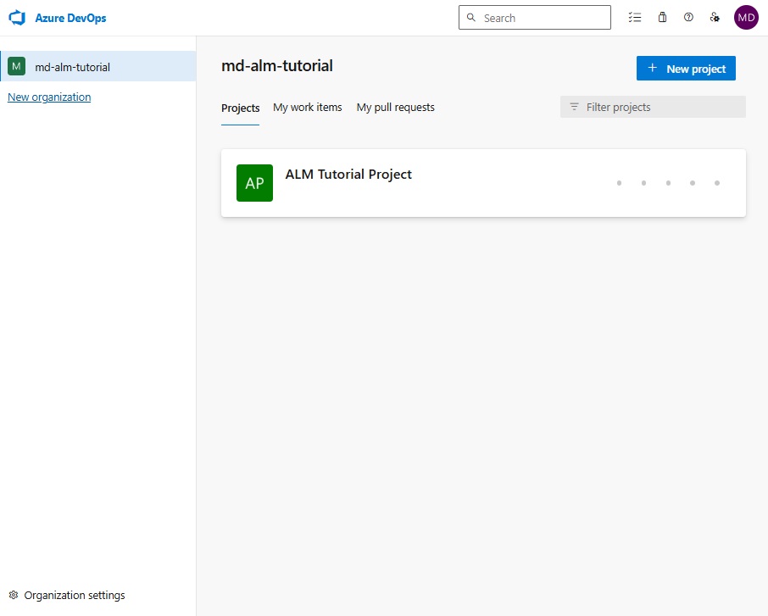Click the magnifier icon in Search
Viewport: 768px width, 616px height.
point(471,18)
